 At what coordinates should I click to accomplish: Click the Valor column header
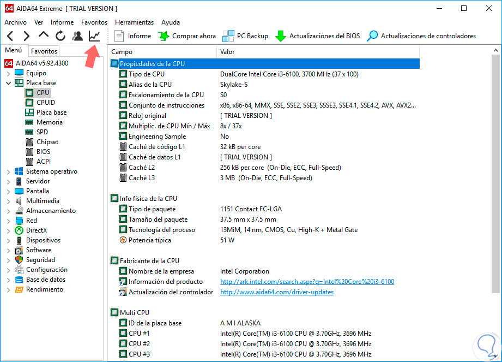(x=318, y=52)
